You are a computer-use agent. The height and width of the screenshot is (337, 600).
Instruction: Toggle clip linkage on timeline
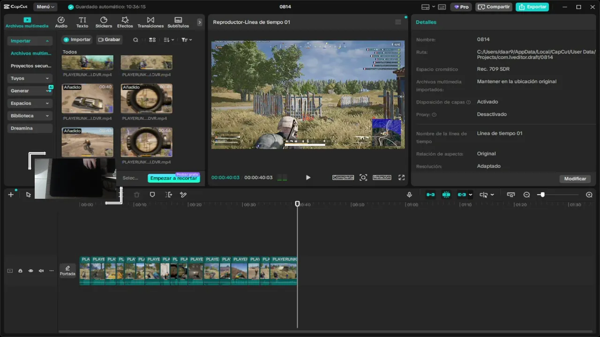point(462,195)
